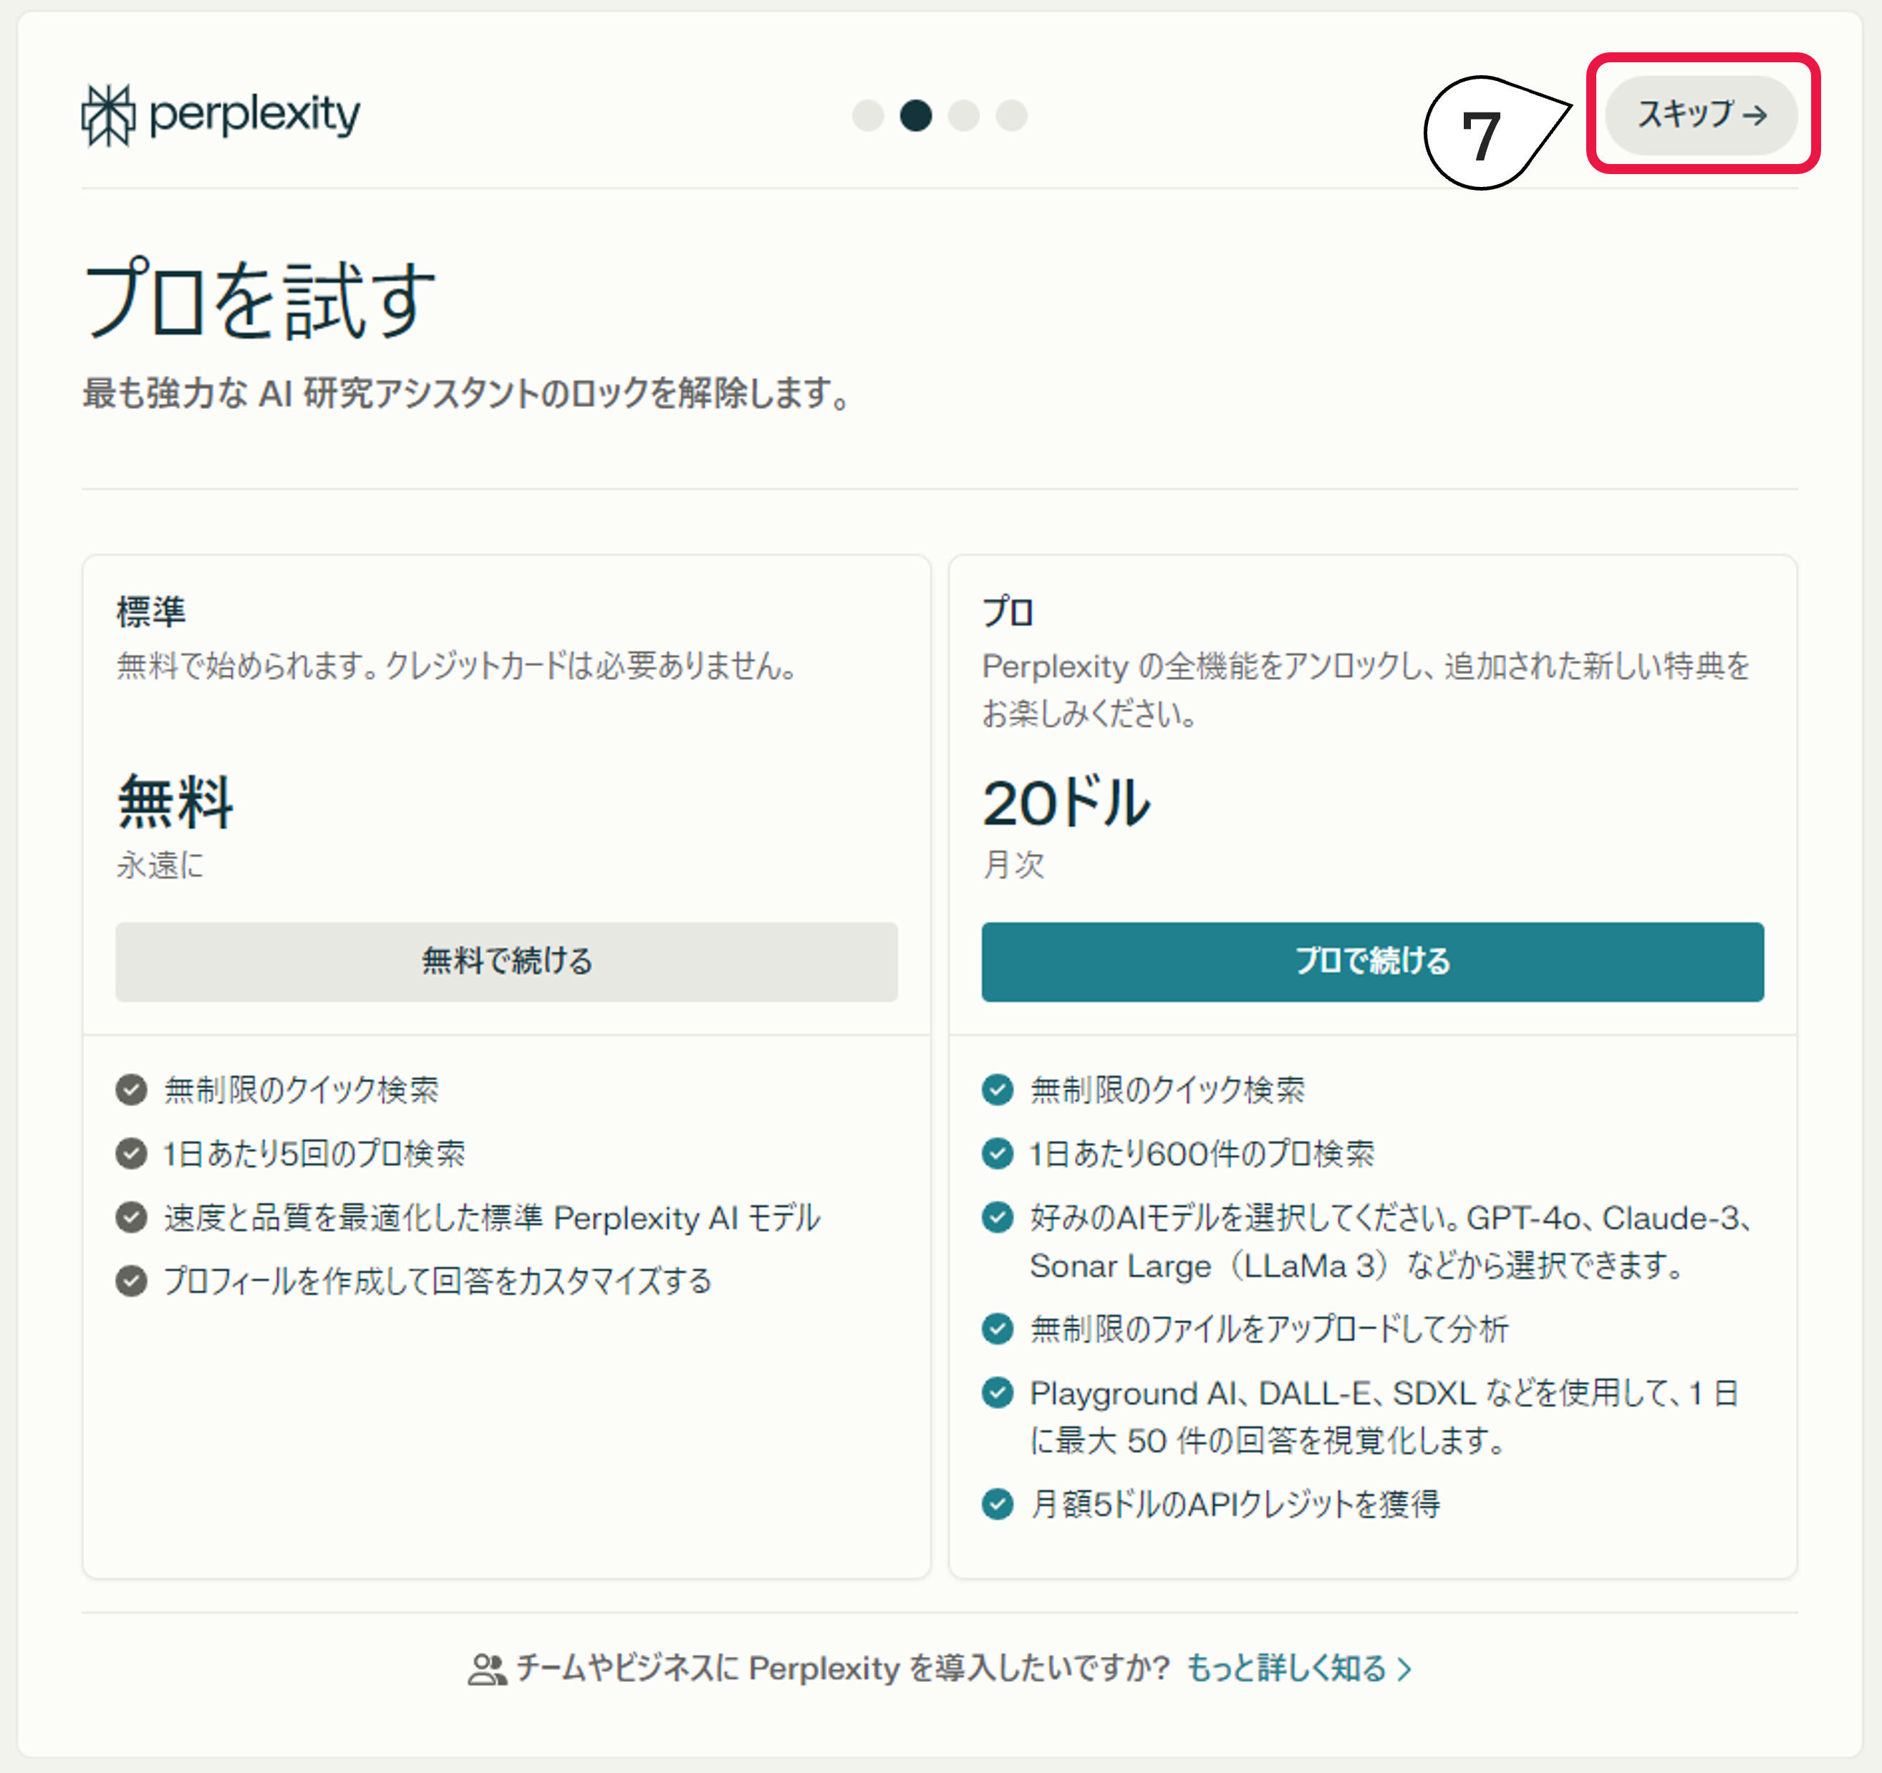Select the first onboarding step dot

868,115
